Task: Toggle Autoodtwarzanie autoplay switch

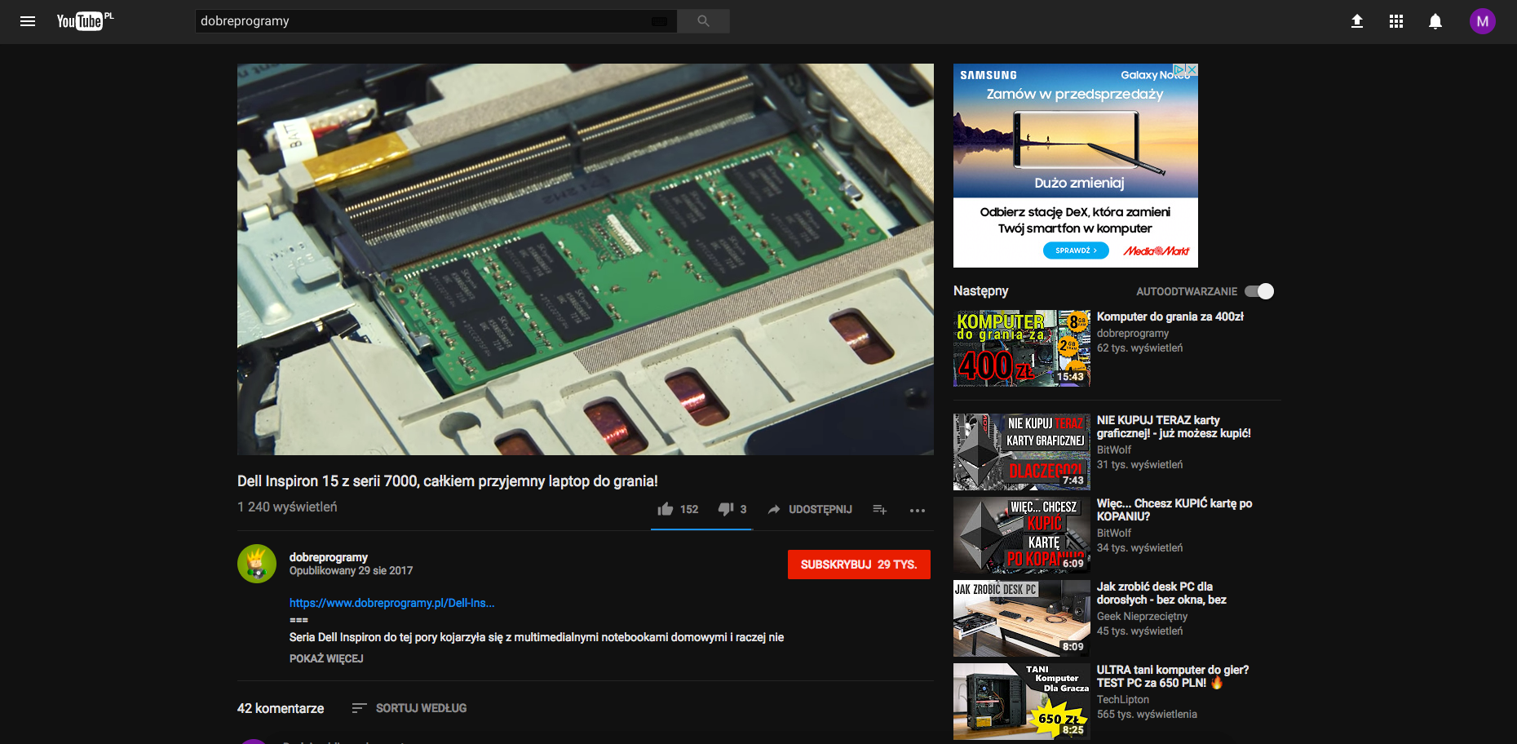Action: [x=1259, y=291]
